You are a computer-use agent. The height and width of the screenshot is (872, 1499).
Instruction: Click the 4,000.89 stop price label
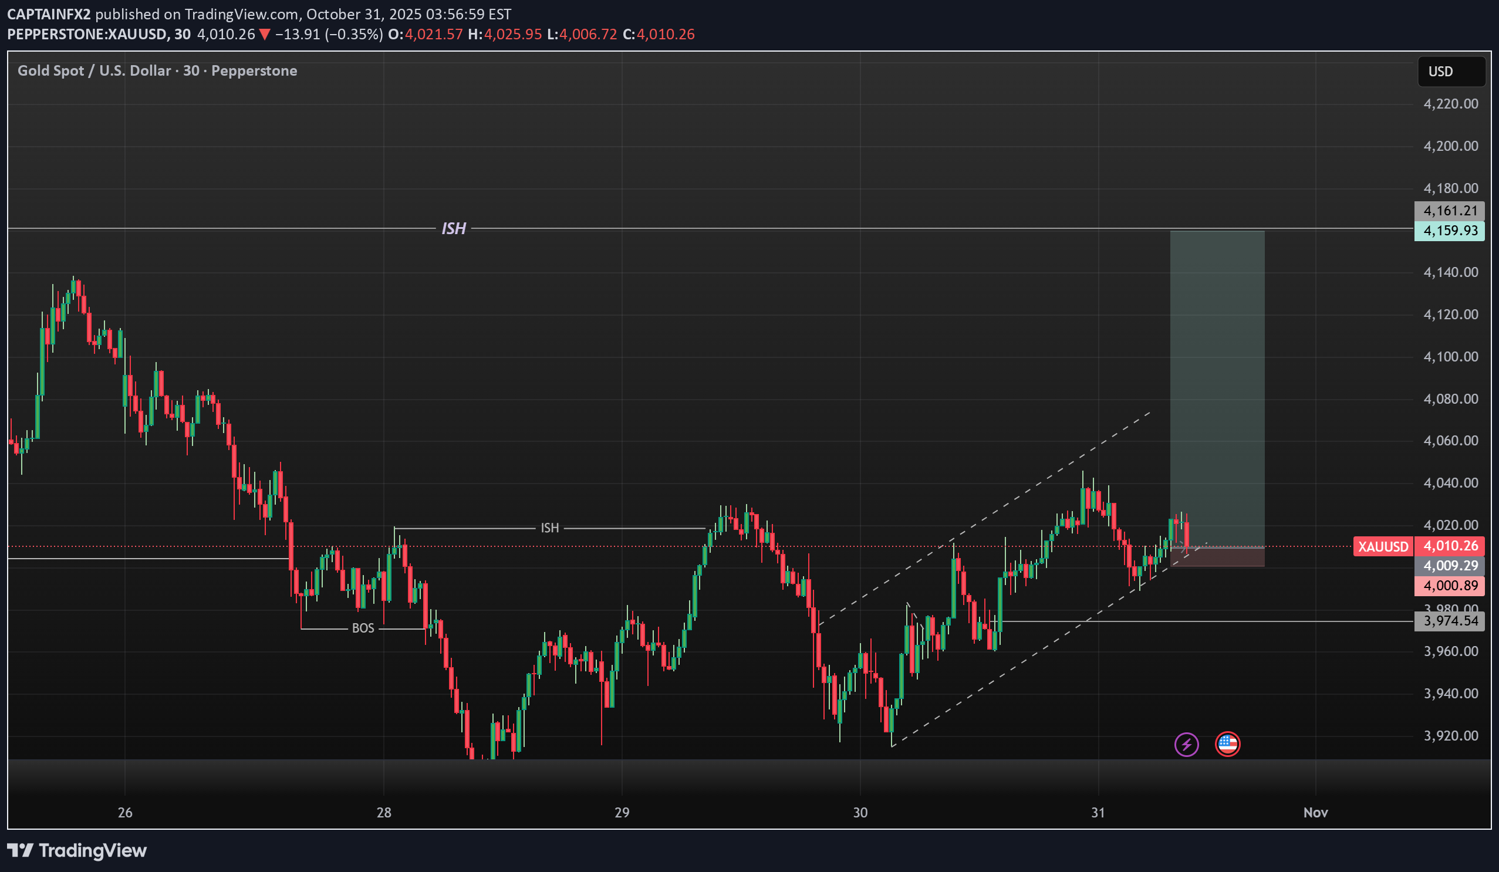(1450, 585)
